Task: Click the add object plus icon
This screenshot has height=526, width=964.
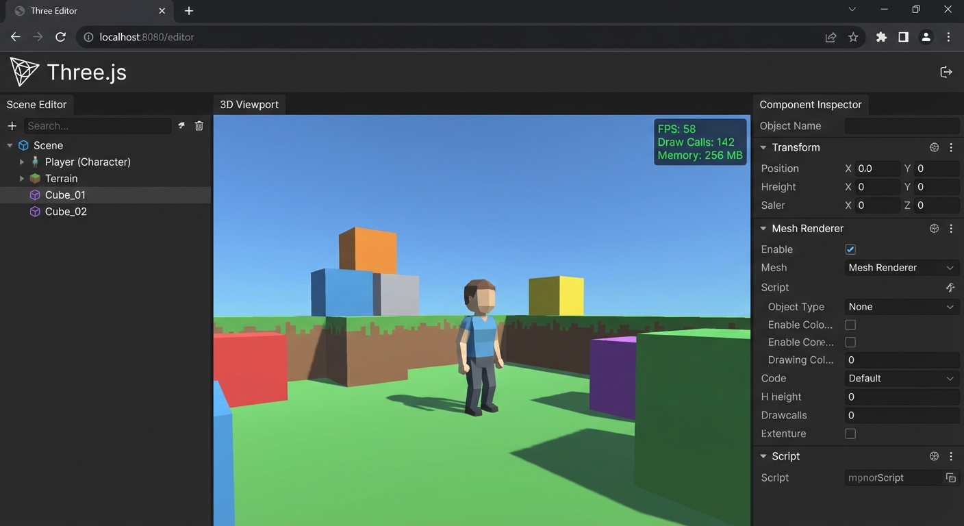Action: pos(12,126)
